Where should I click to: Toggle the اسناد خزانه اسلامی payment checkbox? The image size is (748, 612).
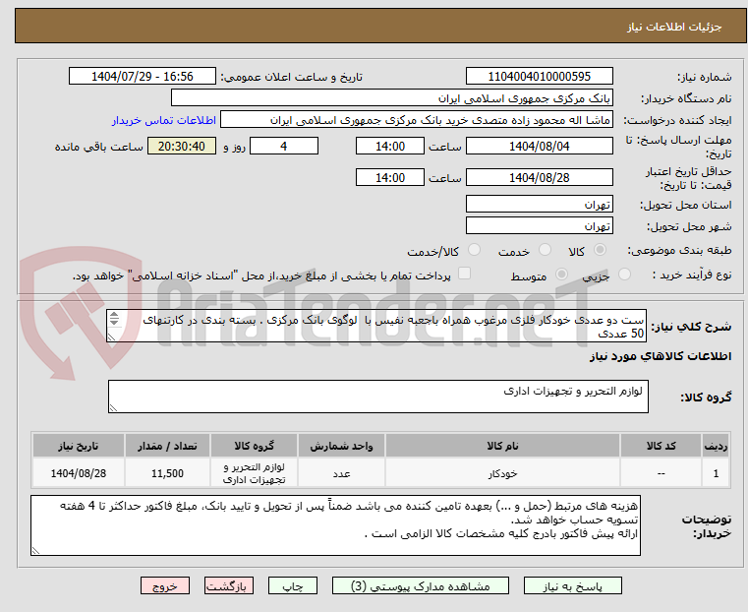(x=464, y=274)
